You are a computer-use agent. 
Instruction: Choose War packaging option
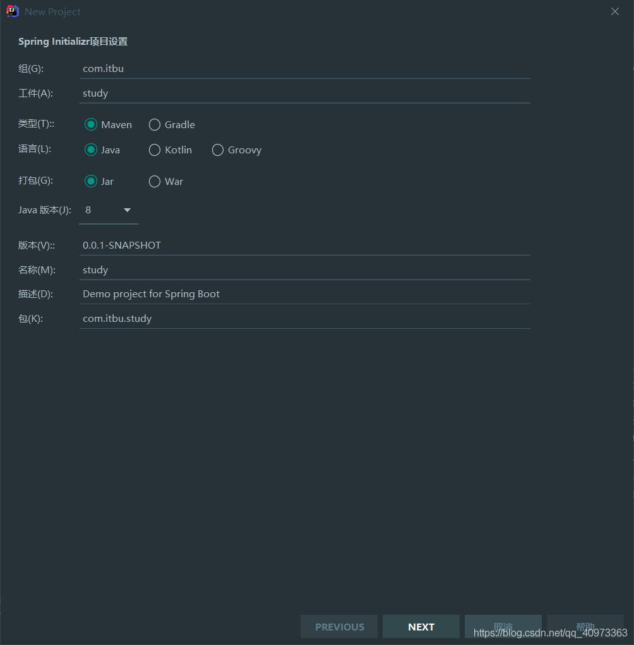(154, 181)
